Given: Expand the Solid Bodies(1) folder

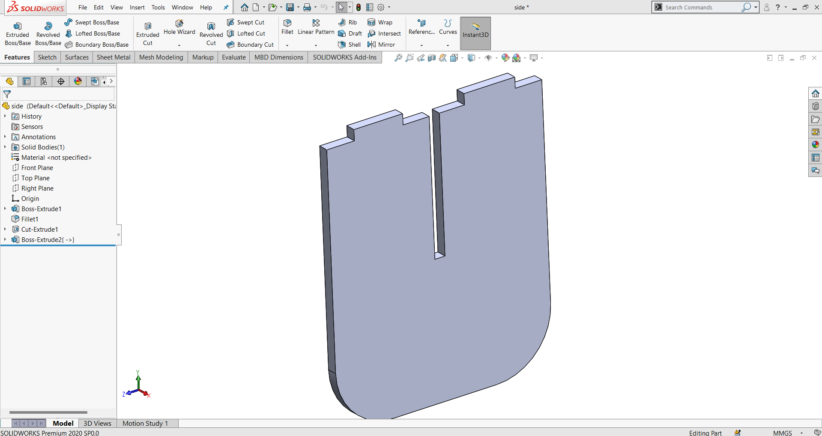Looking at the screenshot, I should point(5,147).
